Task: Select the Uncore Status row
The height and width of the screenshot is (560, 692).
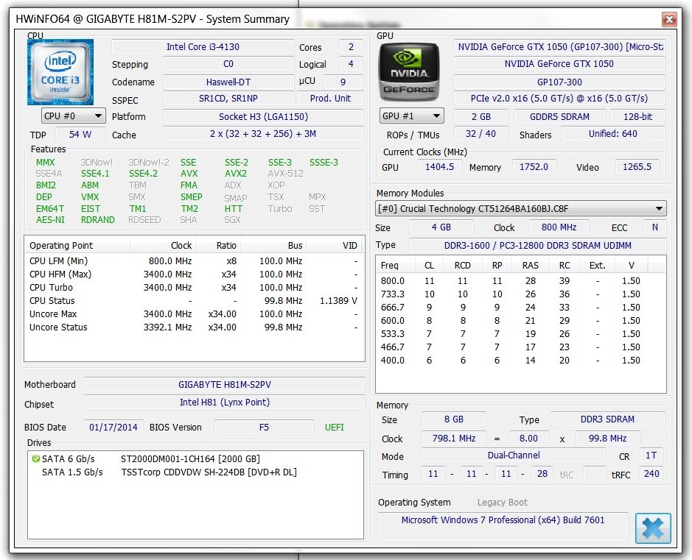Action: (194, 327)
